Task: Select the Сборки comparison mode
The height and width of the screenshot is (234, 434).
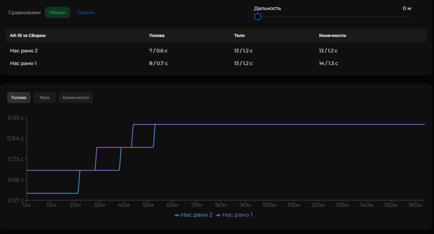Action: click(x=57, y=13)
